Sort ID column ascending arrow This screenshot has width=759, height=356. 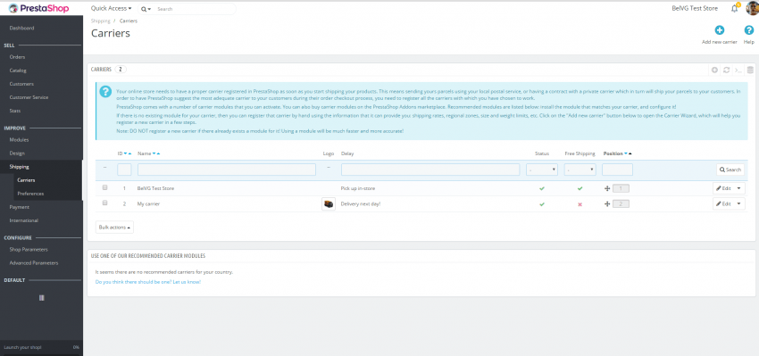[x=129, y=153]
